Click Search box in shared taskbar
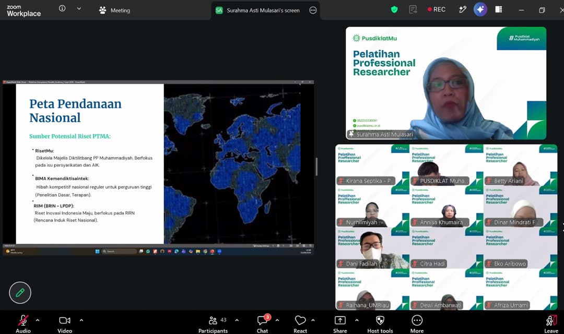The height and width of the screenshot is (334, 564). 119,252
